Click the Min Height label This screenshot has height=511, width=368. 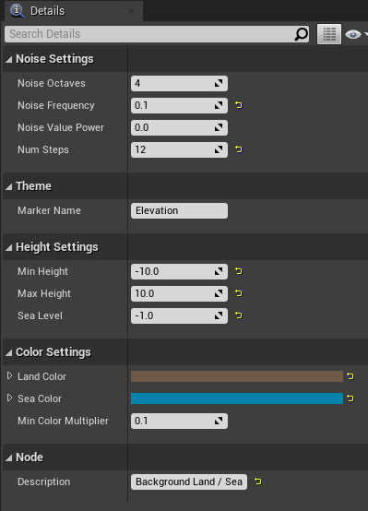pyautogui.click(x=42, y=271)
